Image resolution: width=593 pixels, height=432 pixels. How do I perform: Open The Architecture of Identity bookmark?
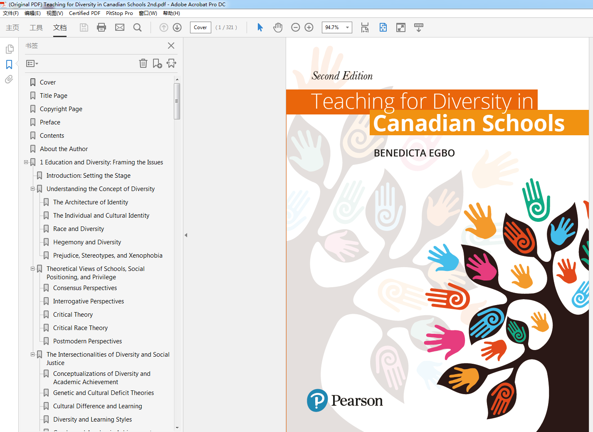pos(91,202)
